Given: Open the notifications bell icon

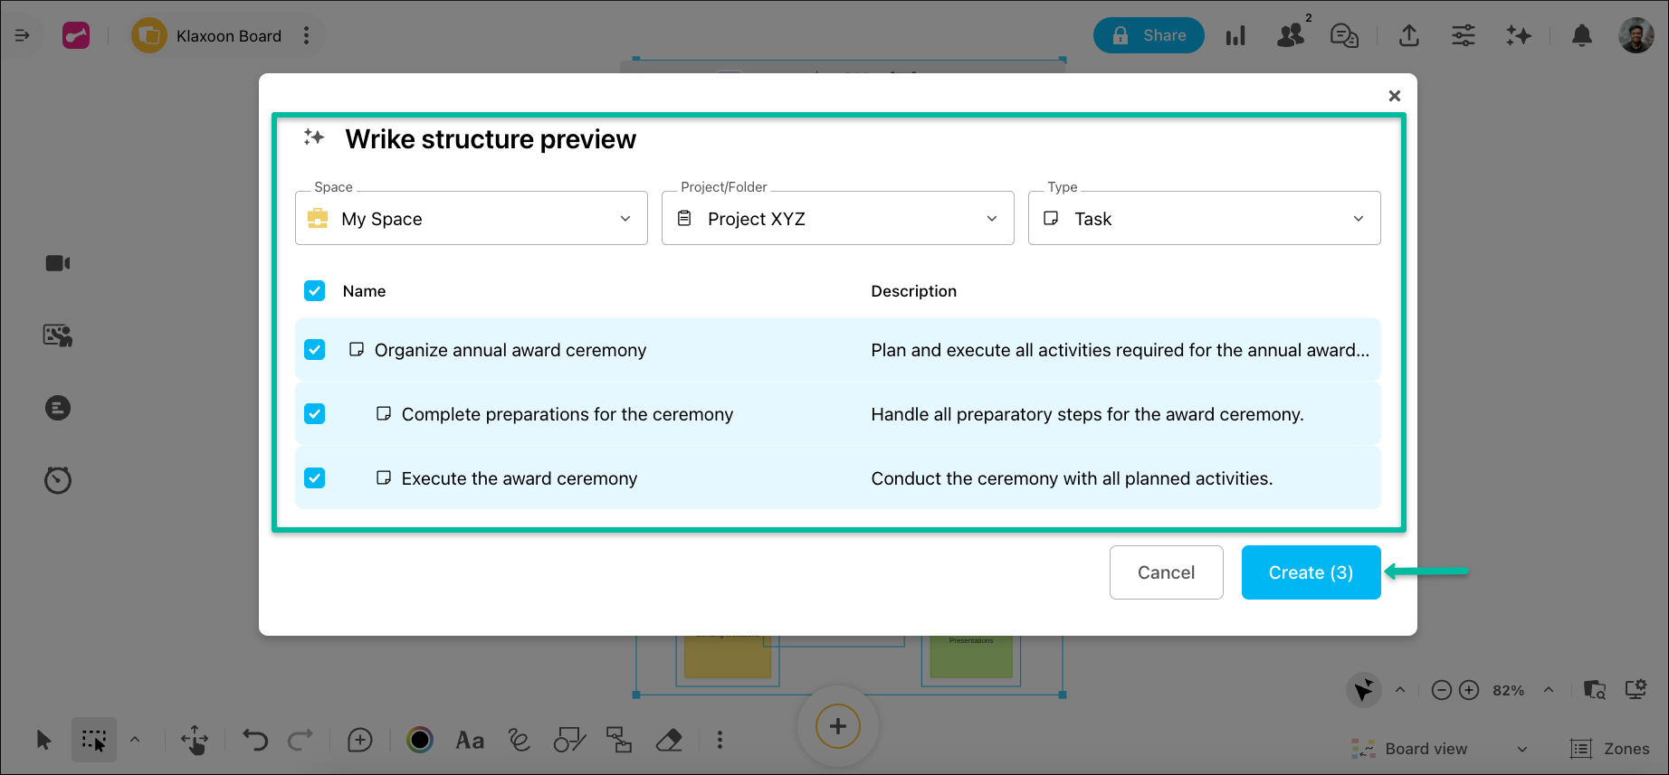Looking at the screenshot, I should tap(1581, 36).
